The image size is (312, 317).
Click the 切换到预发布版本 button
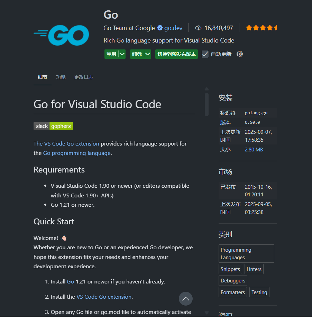tap(176, 54)
